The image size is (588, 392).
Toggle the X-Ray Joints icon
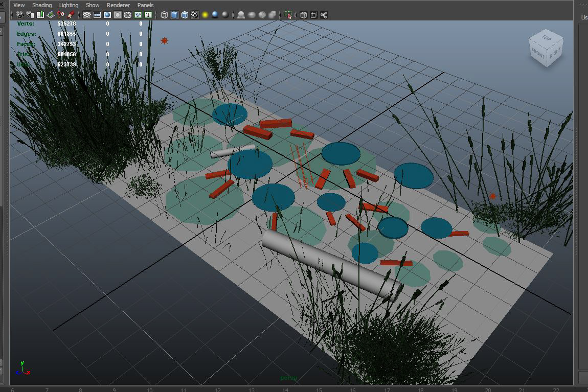[324, 15]
